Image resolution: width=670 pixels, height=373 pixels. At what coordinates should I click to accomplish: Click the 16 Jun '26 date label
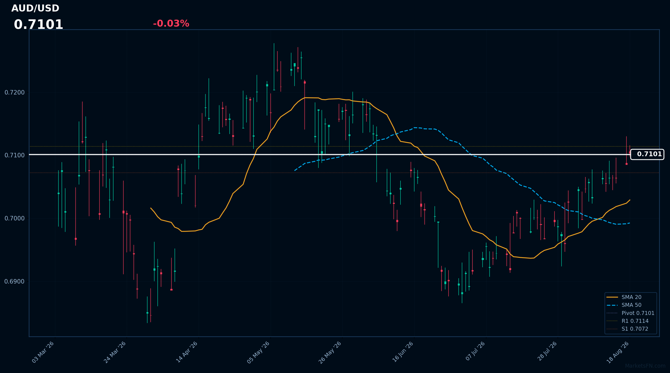tap(403, 352)
